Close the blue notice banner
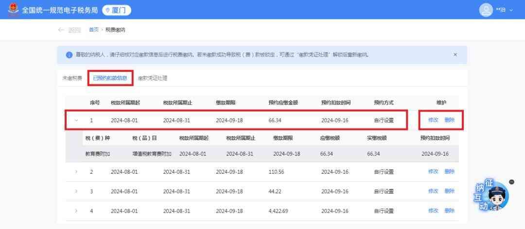Image resolution: width=525 pixels, height=229 pixels. point(455,55)
